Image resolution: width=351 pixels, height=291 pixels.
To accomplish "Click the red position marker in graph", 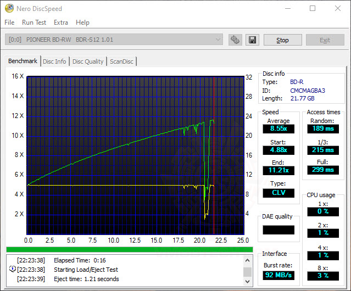I will coord(214,156).
